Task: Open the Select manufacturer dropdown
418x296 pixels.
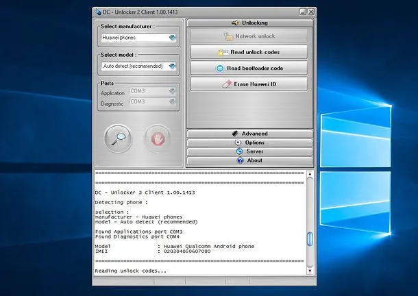Action: coord(172,38)
